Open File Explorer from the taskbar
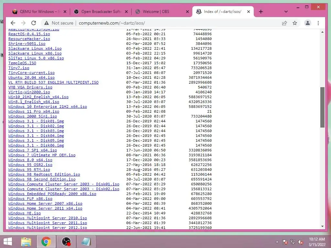The width and height of the screenshot is (331, 248). click(x=26, y=242)
